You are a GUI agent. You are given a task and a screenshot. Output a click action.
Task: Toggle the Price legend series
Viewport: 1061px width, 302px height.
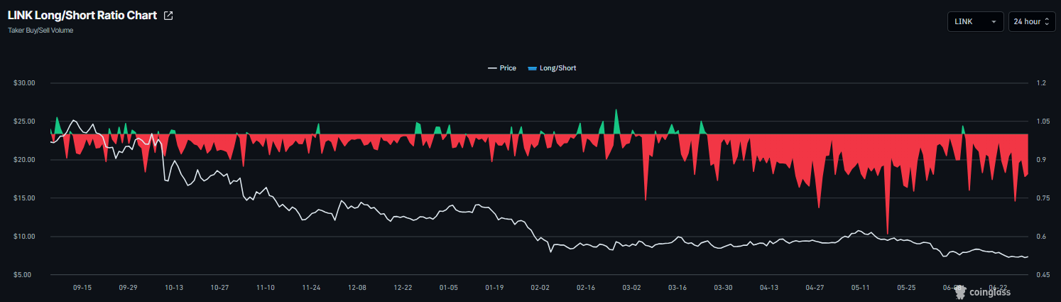pos(501,68)
